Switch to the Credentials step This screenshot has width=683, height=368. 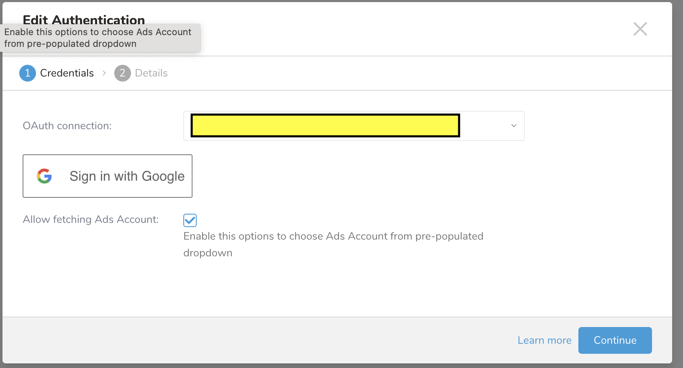point(67,73)
